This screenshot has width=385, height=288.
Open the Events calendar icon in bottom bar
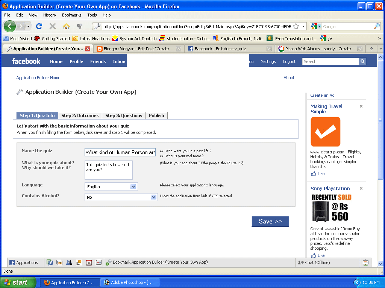(x=89, y=262)
